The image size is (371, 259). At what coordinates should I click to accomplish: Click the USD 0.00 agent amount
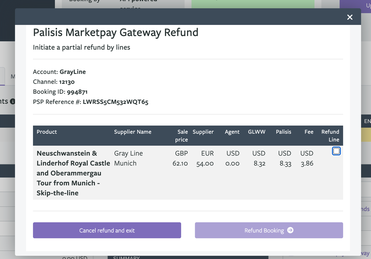233,158
